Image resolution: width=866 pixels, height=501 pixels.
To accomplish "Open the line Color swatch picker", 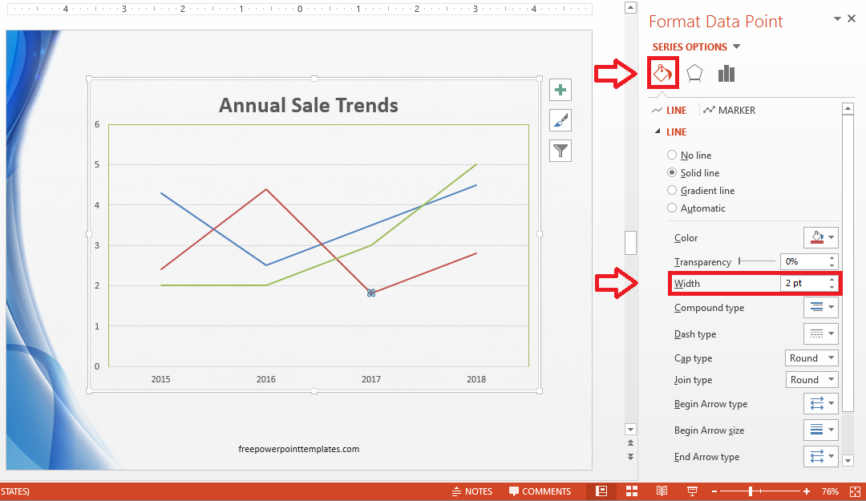I will coord(819,237).
